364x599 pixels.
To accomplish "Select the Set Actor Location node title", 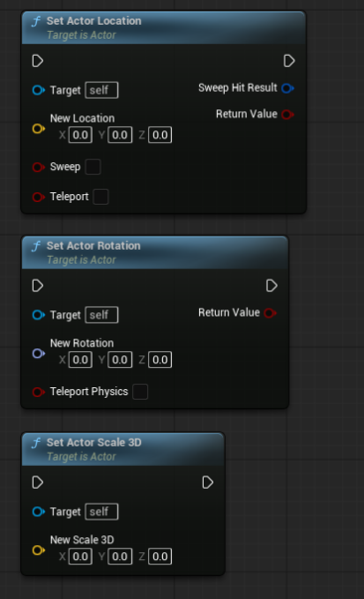I will (93, 21).
